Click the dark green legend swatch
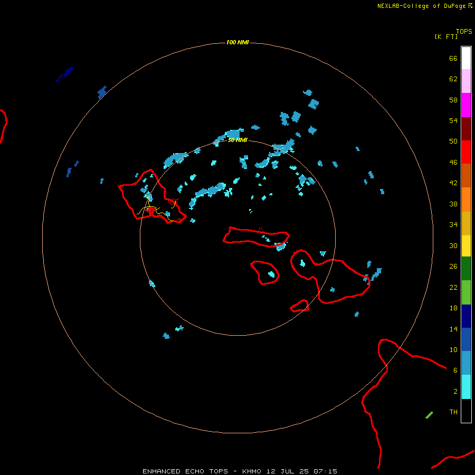 coord(466,269)
